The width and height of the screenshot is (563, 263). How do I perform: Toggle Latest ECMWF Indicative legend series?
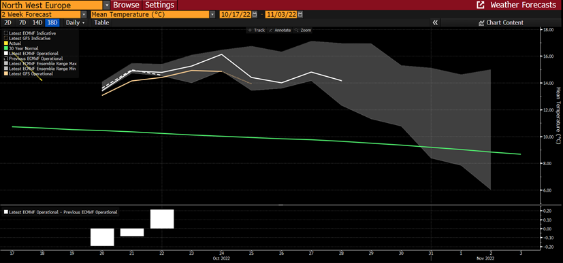click(x=30, y=33)
